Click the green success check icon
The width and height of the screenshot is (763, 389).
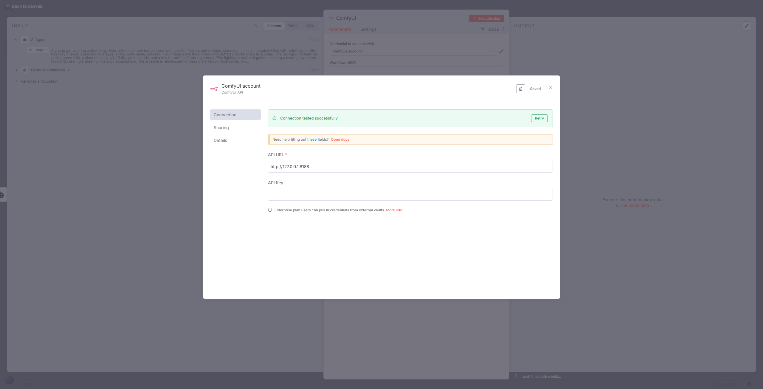(x=274, y=118)
